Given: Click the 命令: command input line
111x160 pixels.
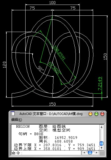Looking at the screenshot, I should [x=46, y=153].
